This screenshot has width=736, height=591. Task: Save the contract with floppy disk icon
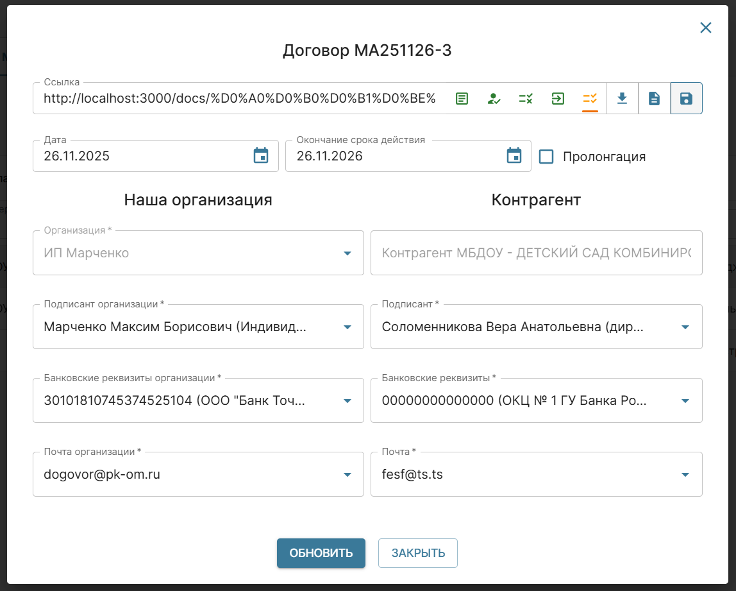coord(686,99)
